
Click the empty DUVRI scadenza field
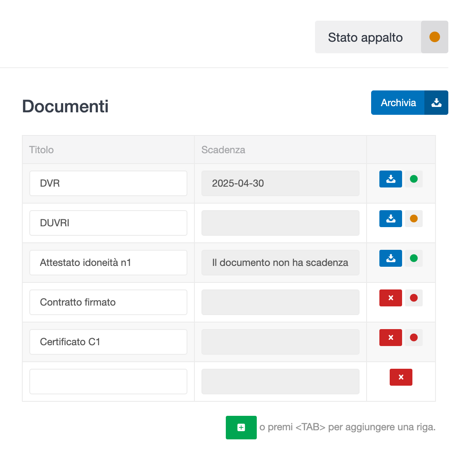pyautogui.click(x=280, y=223)
